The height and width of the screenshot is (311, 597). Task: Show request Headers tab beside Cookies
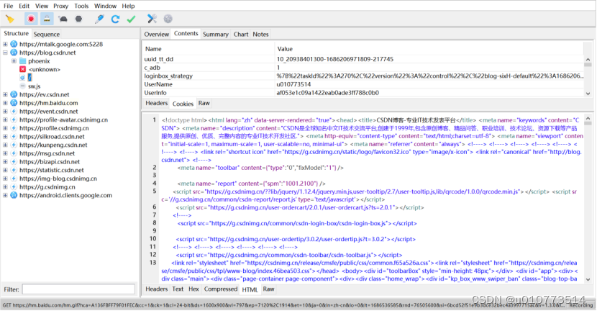(157, 103)
